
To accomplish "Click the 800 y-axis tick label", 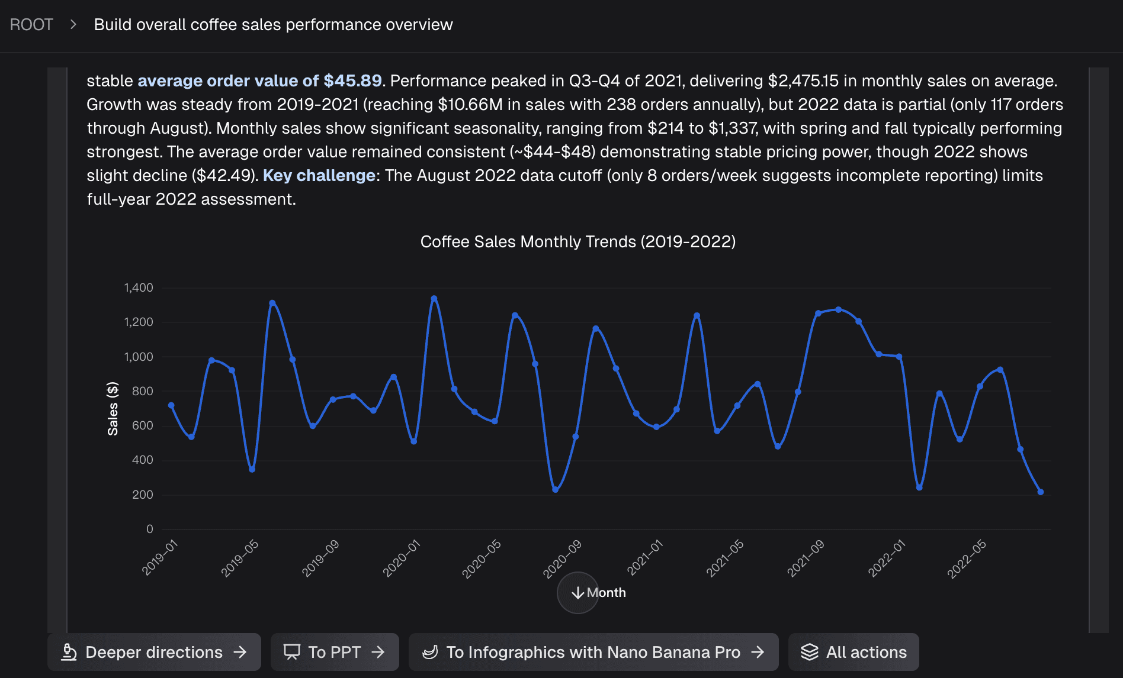I will pyautogui.click(x=142, y=391).
